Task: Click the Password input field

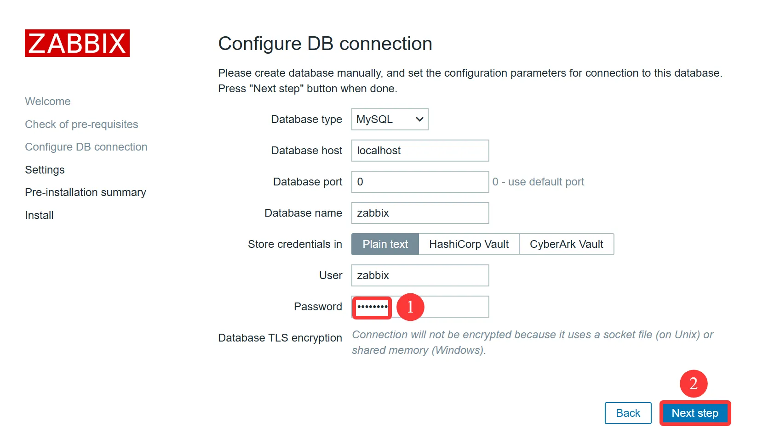Action: click(x=455, y=307)
